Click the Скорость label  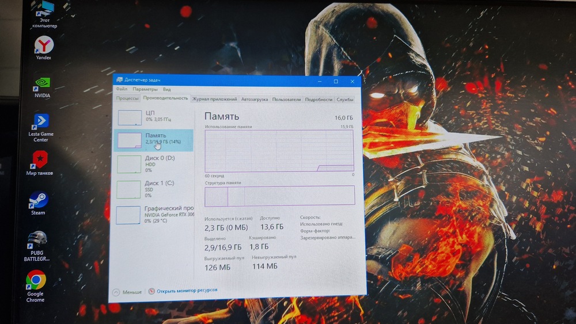[x=310, y=217]
